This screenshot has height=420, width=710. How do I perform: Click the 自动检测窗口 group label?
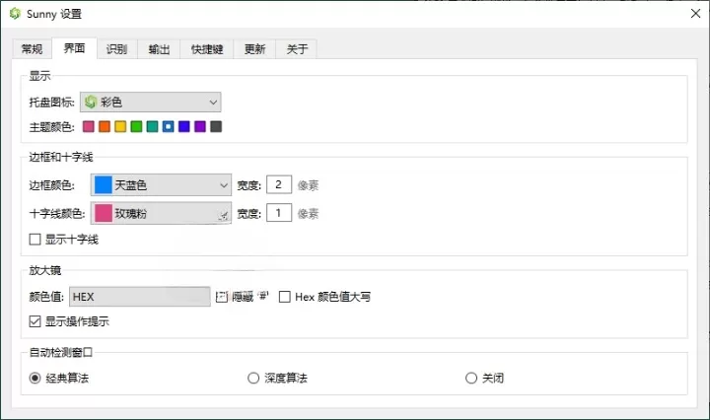coord(61,352)
